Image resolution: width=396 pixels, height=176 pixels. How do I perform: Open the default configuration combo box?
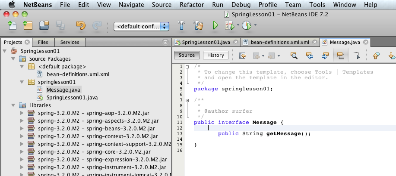click(x=142, y=26)
